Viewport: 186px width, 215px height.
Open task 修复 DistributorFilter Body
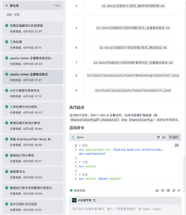tap(33, 142)
